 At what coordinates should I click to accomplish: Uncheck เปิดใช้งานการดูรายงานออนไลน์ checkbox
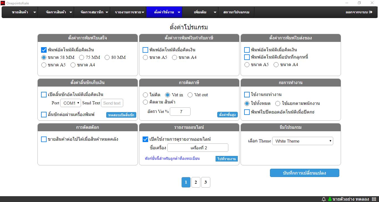click(145, 139)
